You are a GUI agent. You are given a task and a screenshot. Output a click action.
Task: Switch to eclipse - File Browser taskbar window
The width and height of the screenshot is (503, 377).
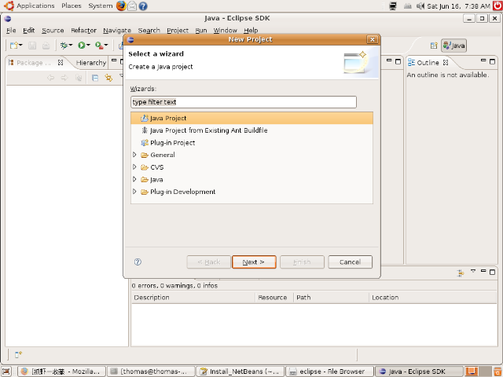[x=330, y=372]
